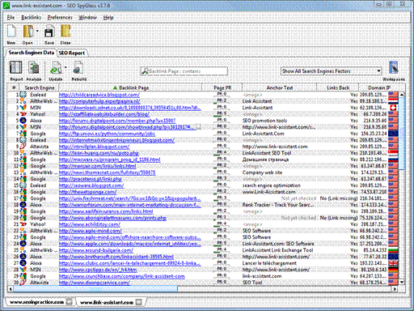
Task: Close the www.link-assistant.com project tab
Action: click(138, 302)
